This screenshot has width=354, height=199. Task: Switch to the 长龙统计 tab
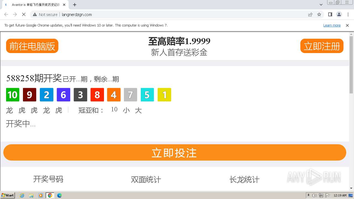pyautogui.click(x=244, y=180)
